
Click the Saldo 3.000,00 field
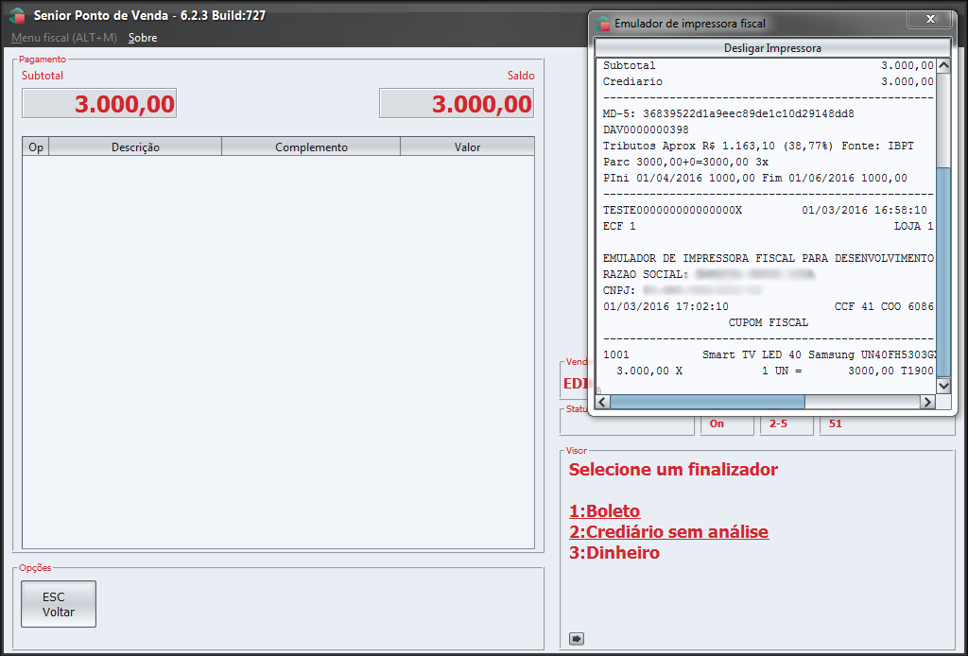tap(457, 103)
